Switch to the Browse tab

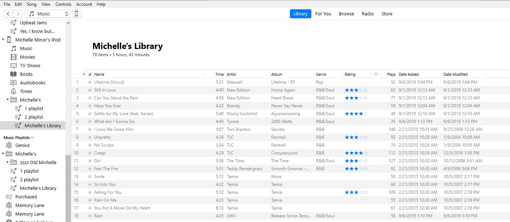click(x=346, y=14)
